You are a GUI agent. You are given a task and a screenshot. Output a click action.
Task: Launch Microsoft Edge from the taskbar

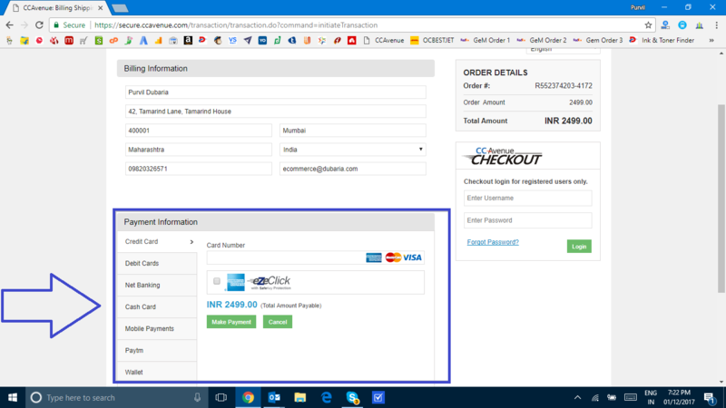pyautogui.click(x=327, y=397)
